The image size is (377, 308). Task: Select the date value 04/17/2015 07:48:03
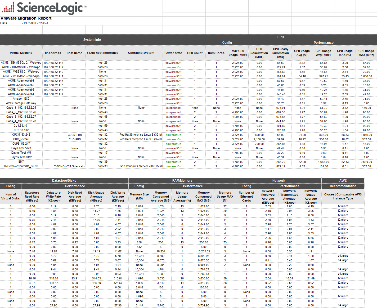pyautogui.click(x=35, y=23)
